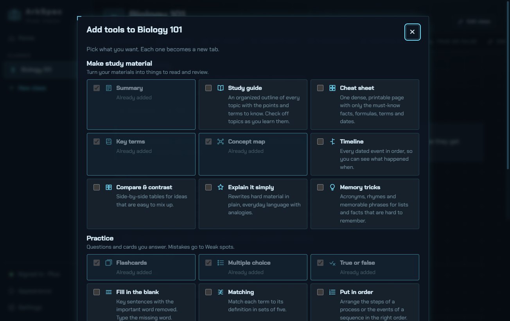Click the Fill in the blank icon

tap(109, 292)
